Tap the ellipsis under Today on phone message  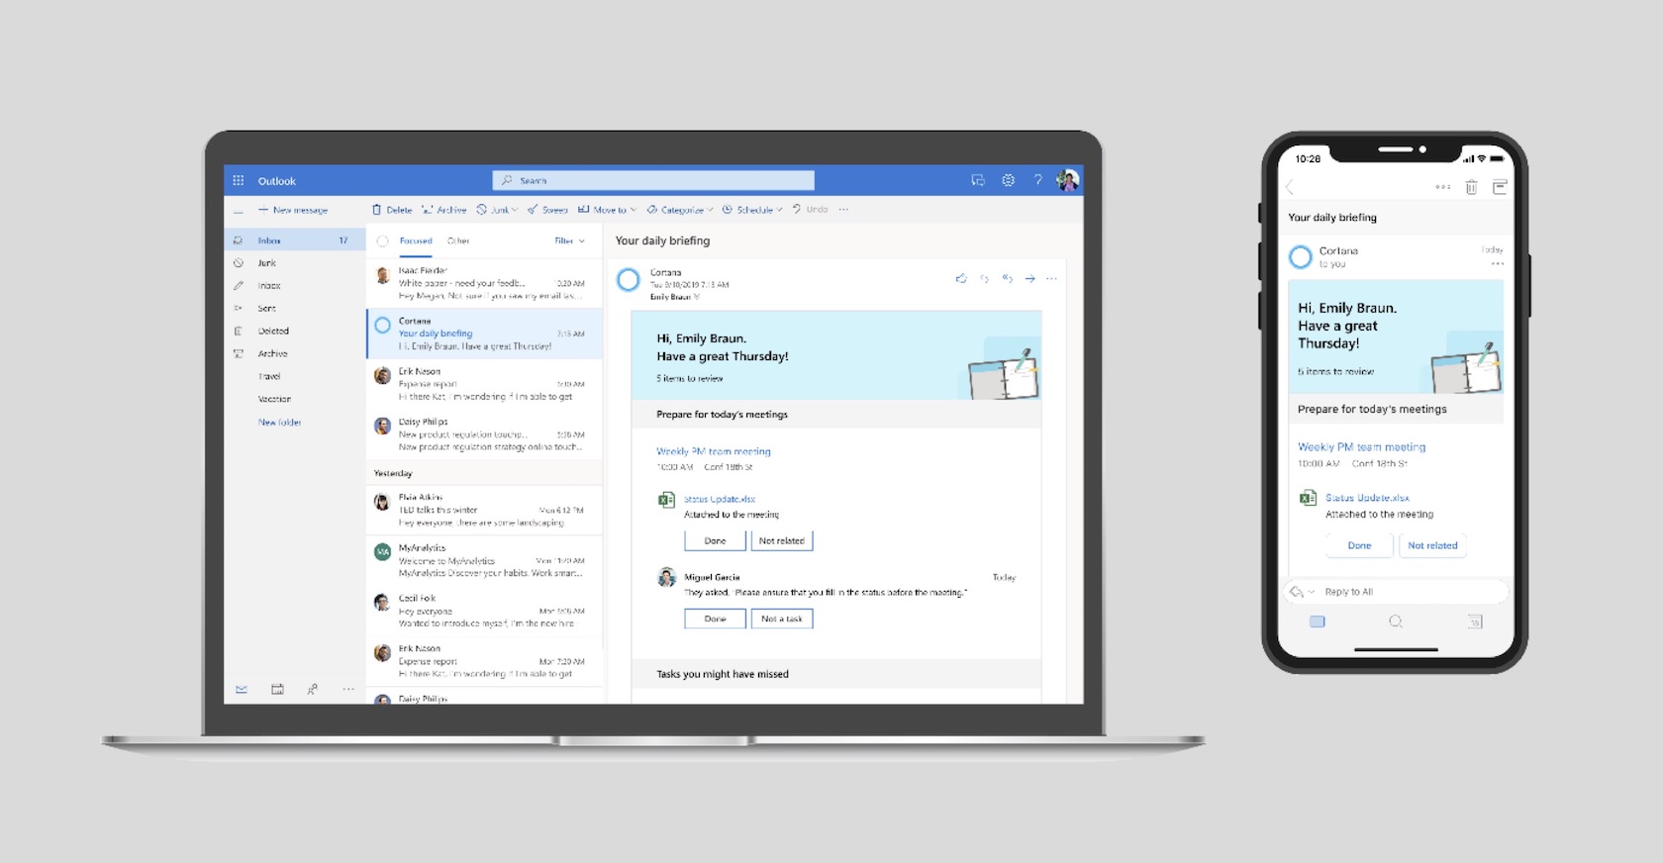tap(1498, 264)
